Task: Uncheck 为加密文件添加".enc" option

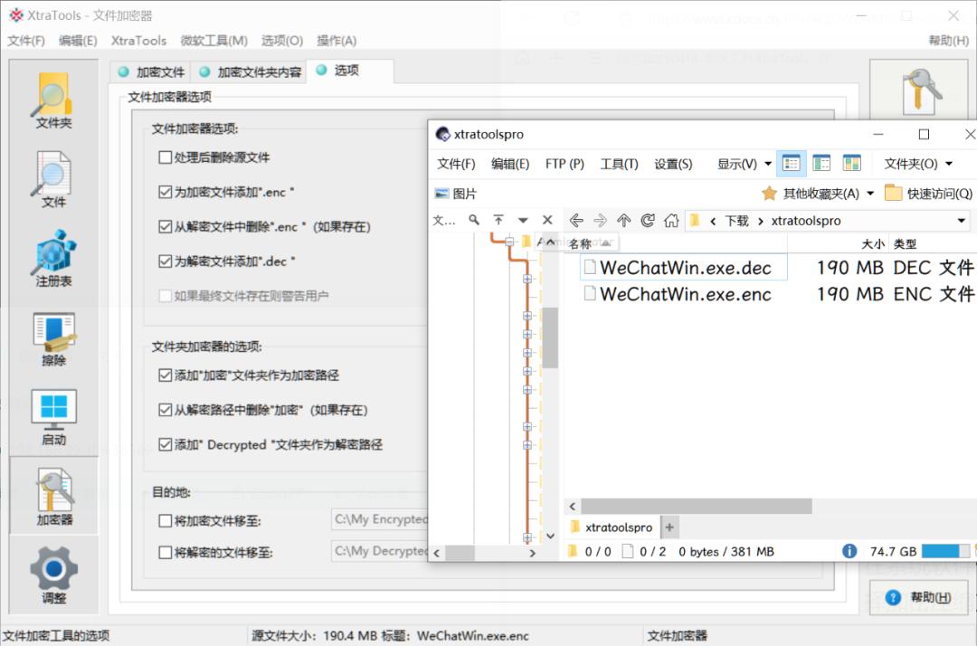Action: coord(166,192)
